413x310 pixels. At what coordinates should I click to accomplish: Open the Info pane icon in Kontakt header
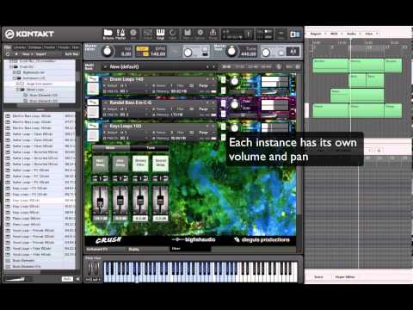[x=133, y=34]
